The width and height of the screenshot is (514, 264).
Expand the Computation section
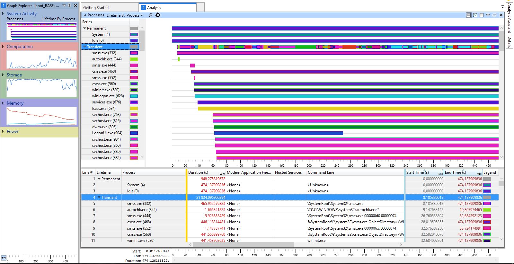tap(3, 47)
